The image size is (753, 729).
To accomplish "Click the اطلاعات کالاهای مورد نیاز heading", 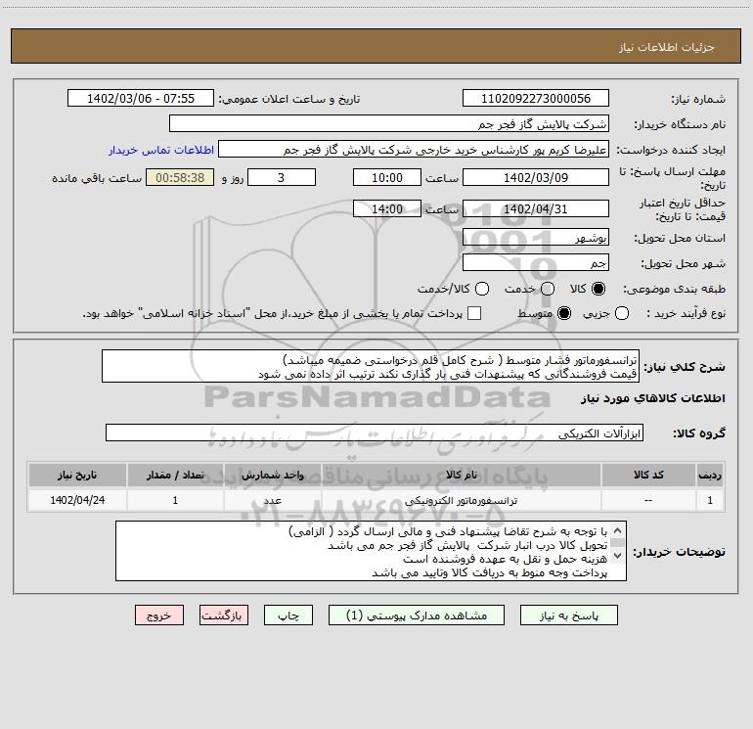I will pyautogui.click(x=652, y=398).
